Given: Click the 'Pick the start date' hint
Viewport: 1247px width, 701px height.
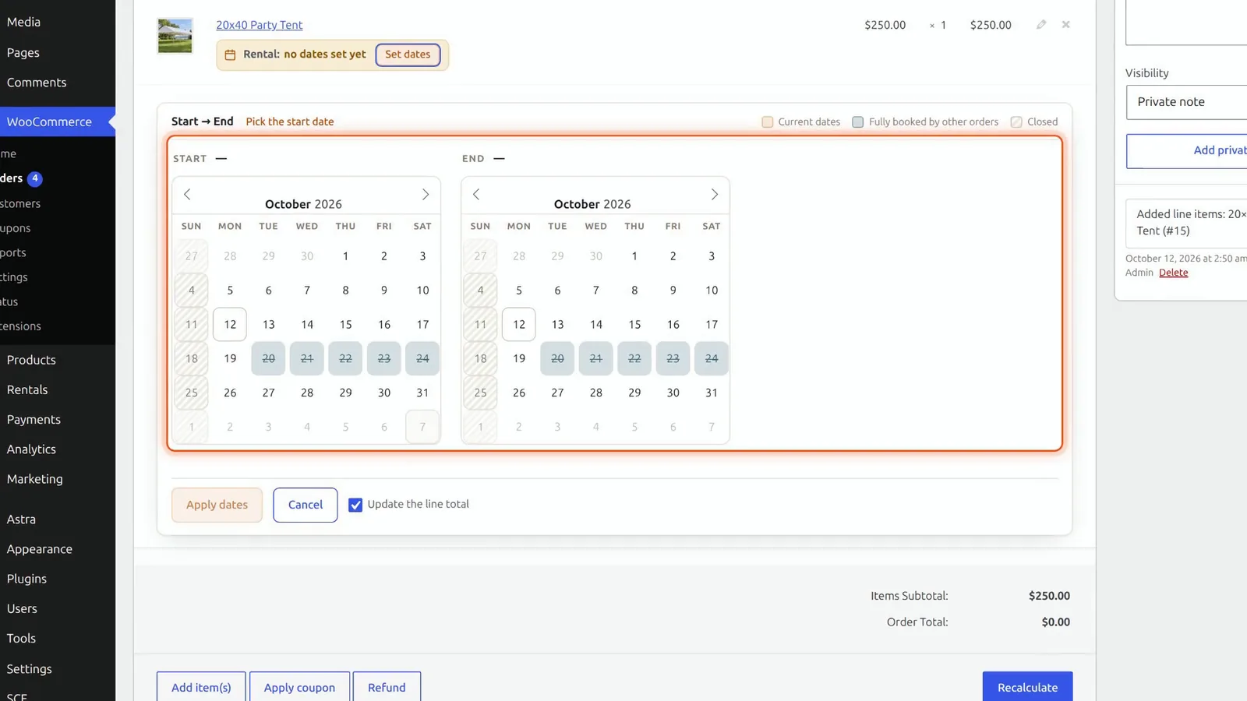Looking at the screenshot, I should click(290, 122).
